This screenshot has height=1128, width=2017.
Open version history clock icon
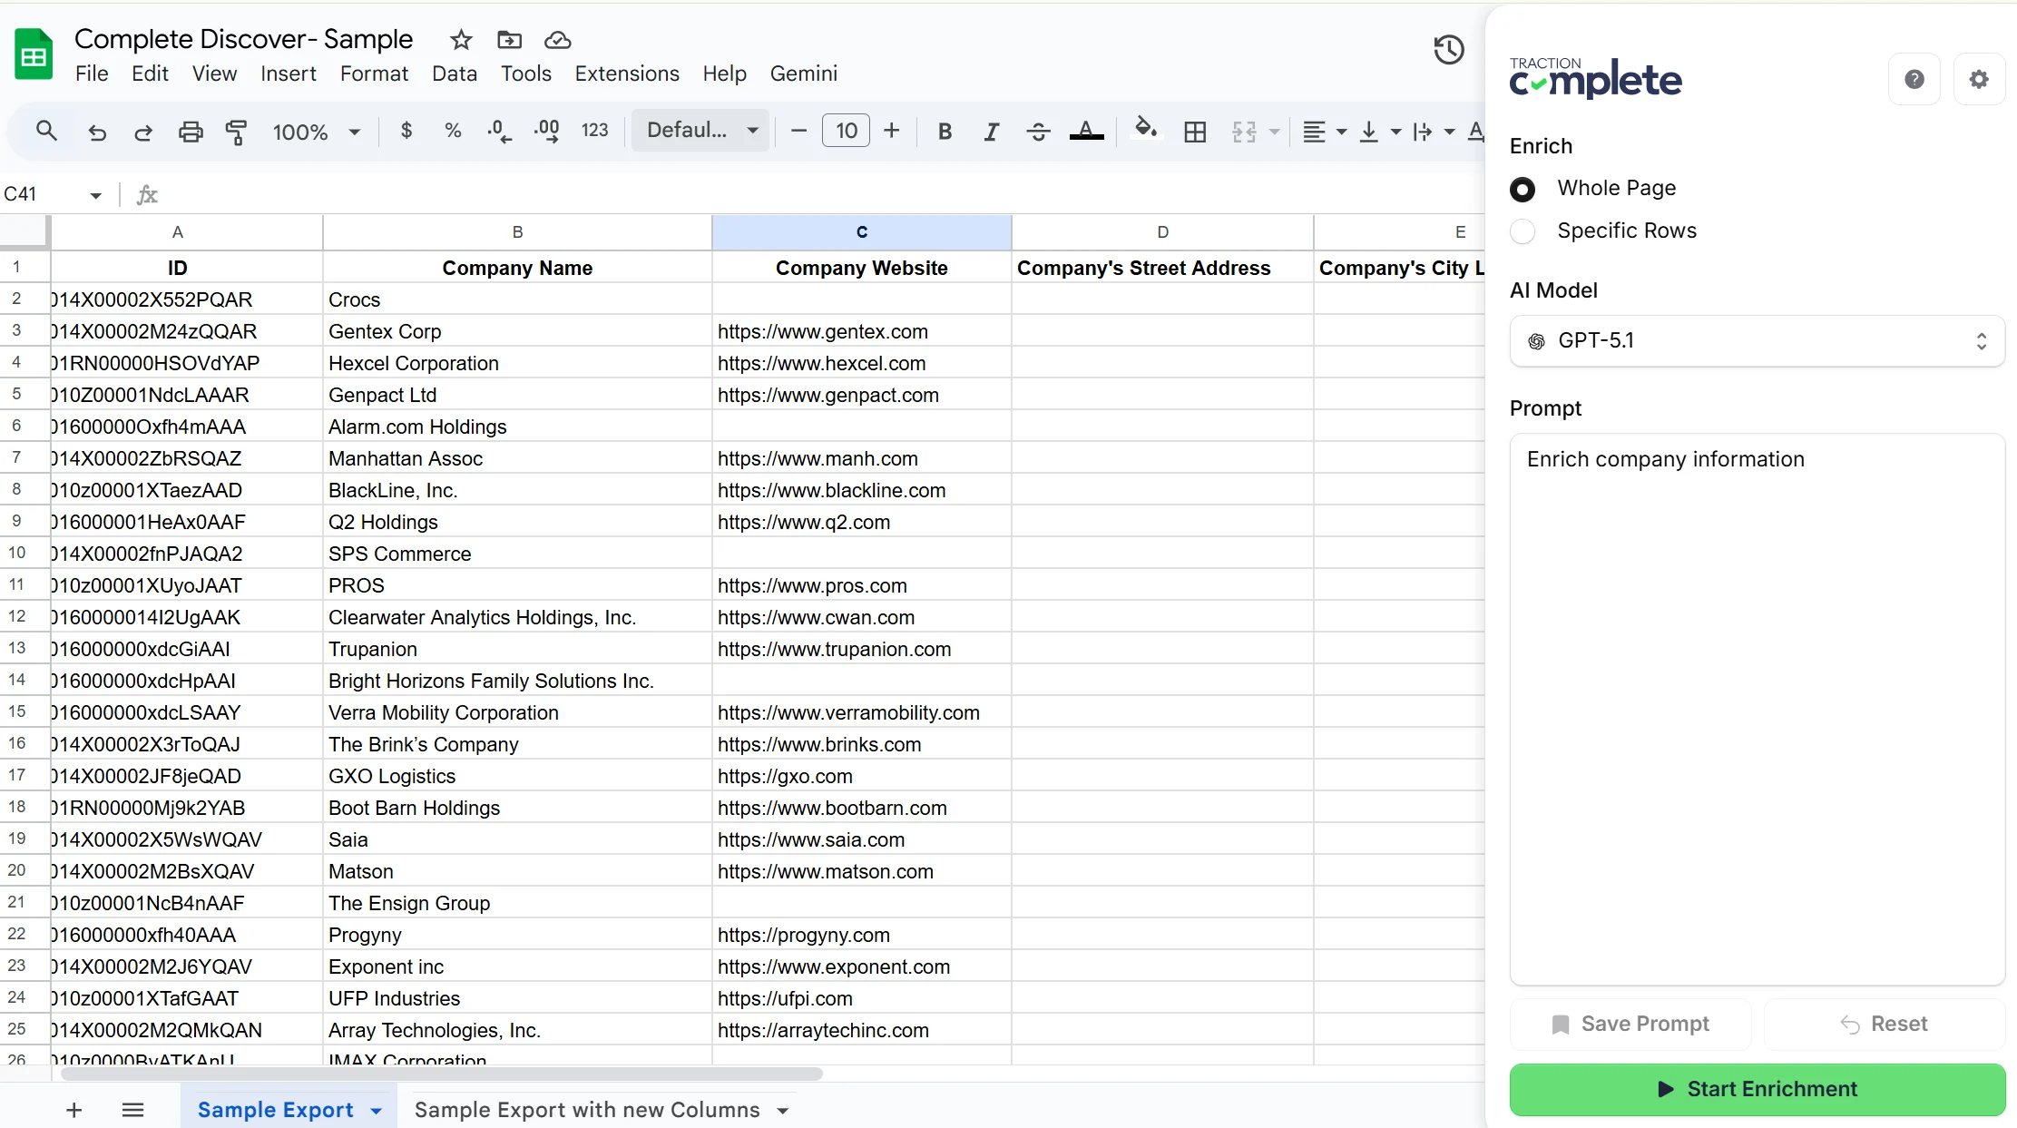[1448, 50]
